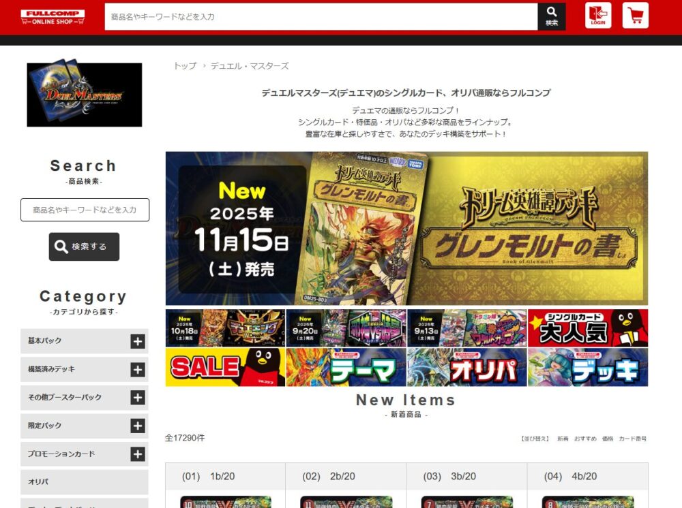This screenshot has width=682, height=508.
Task: Click the Duel Masters logo image
Action: click(x=85, y=95)
